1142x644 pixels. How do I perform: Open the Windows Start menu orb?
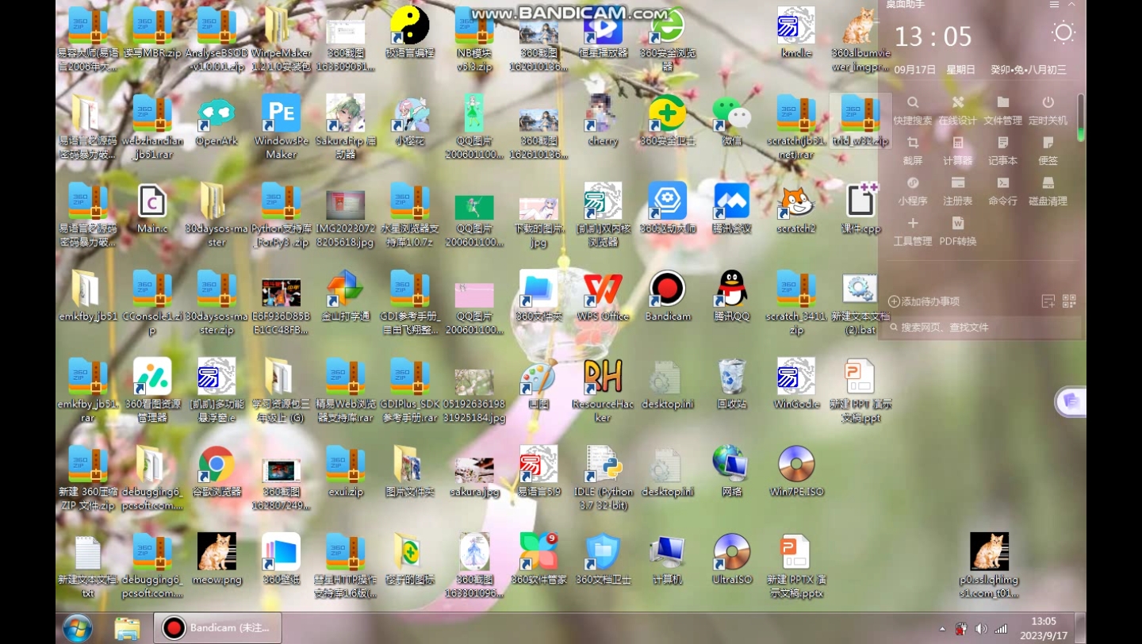point(77,629)
